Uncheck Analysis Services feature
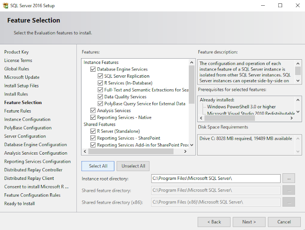Viewport: 305px width, 230px height. pos(93,110)
